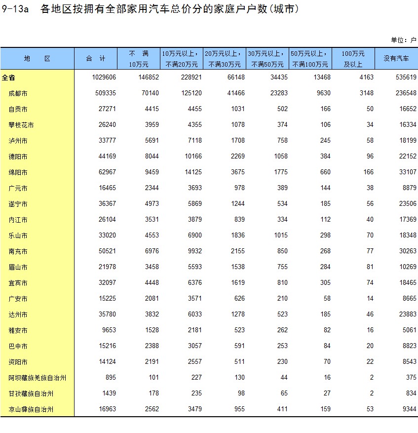Click the 宜宾市 row label

pos(18,283)
